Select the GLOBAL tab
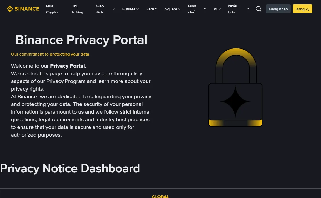The image size is (321, 198). point(160,196)
